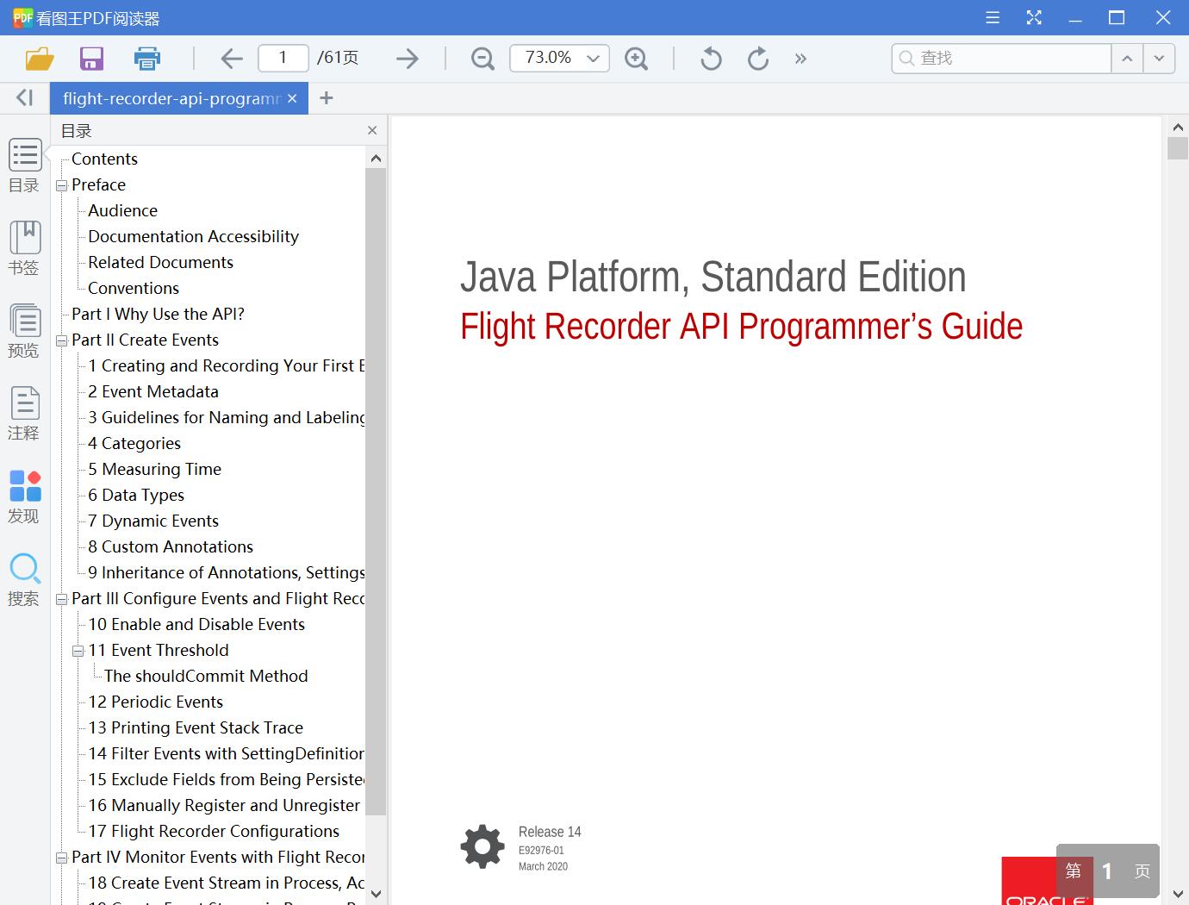This screenshot has width=1189, height=905.
Task: Open 18 Create Event Stream in Process
Action: (x=226, y=883)
